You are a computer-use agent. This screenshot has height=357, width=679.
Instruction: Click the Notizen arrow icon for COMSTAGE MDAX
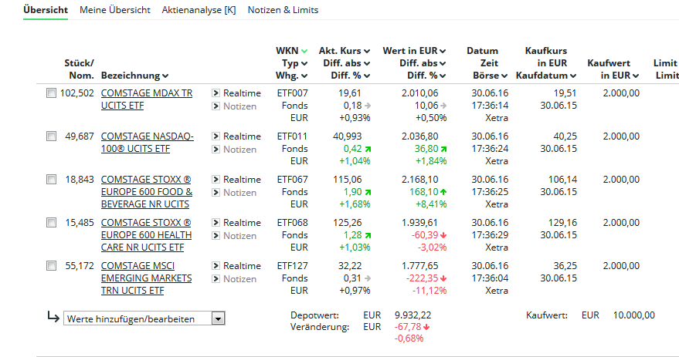(x=216, y=106)
